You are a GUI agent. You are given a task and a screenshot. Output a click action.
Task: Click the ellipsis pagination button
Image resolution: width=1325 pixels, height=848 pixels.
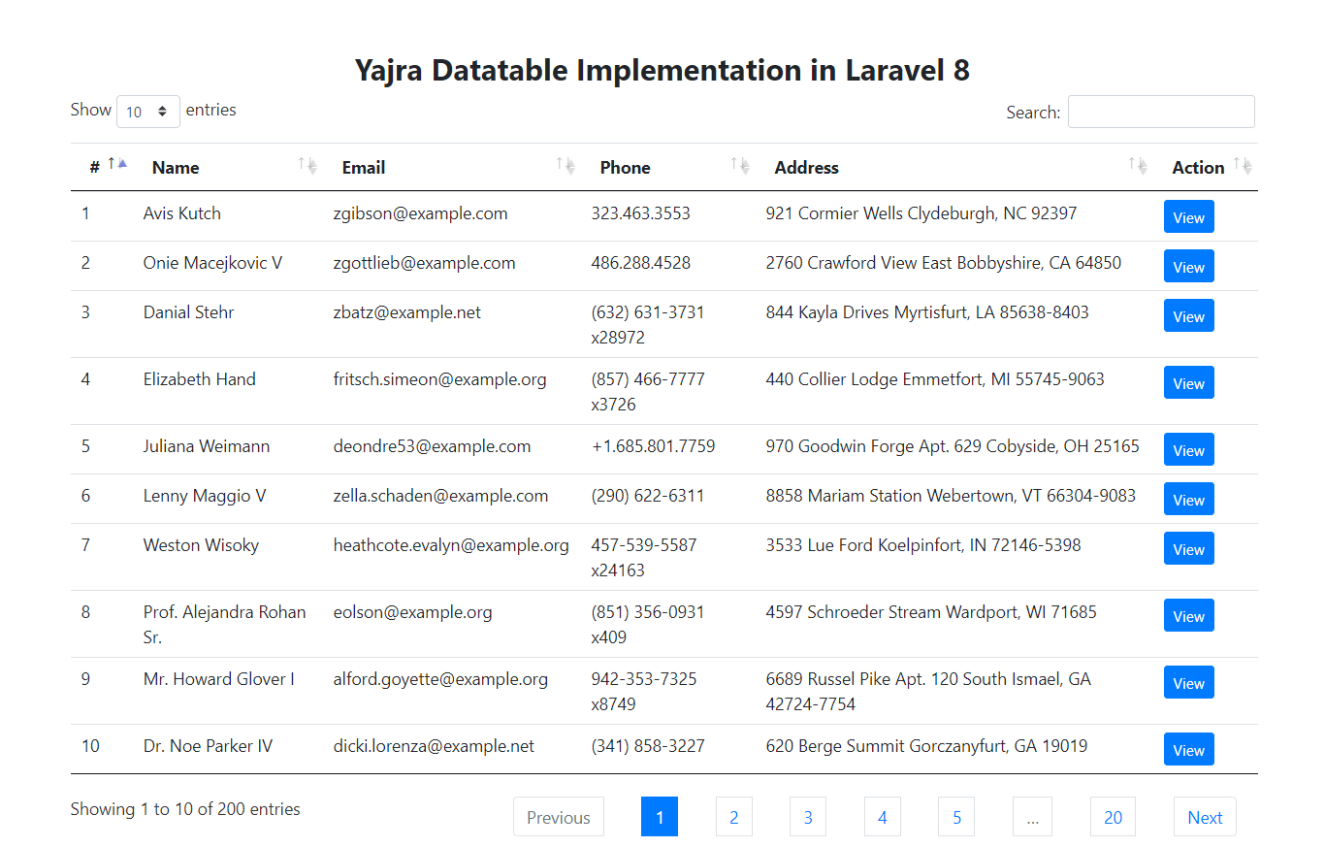(1032, 816)
